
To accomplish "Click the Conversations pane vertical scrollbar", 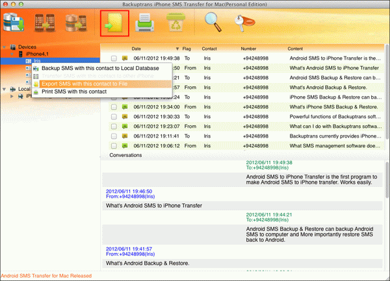I will pyautogui.click(x=387, y=180).
